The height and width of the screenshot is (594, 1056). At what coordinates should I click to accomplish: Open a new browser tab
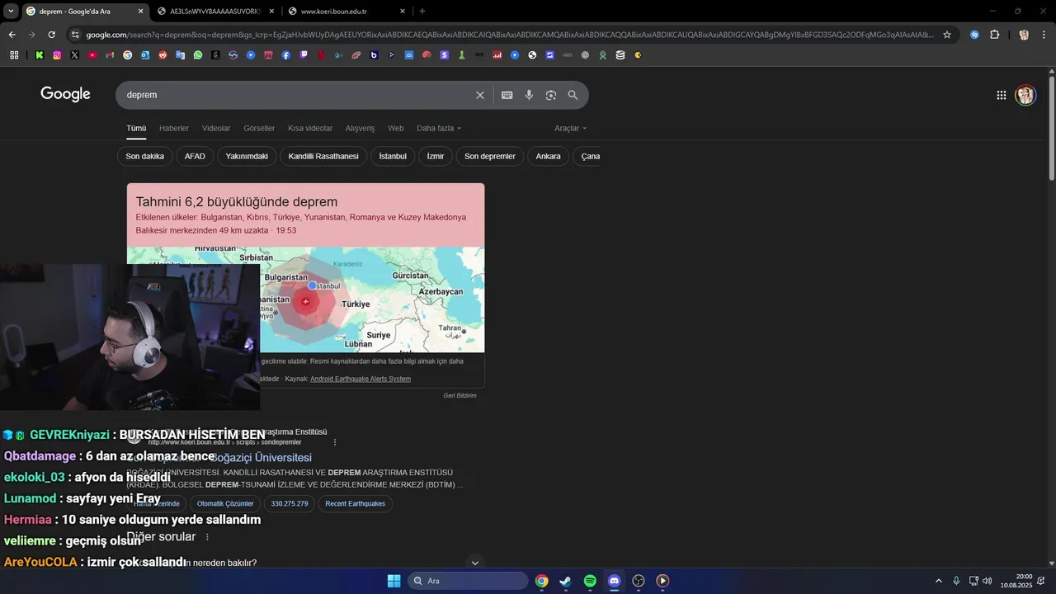[422, 12]
